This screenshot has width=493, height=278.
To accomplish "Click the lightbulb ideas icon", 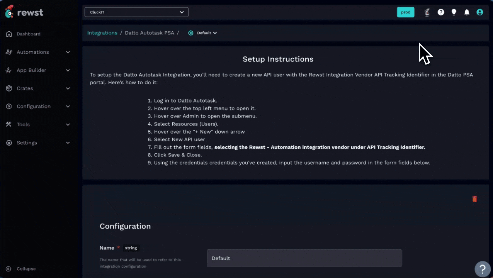I will tap(454, 12).
